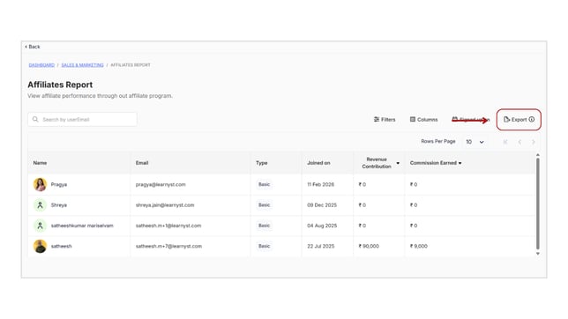Click the Basic badge in Shreya's row
This screenshot has width=568, height=319.
264,205
